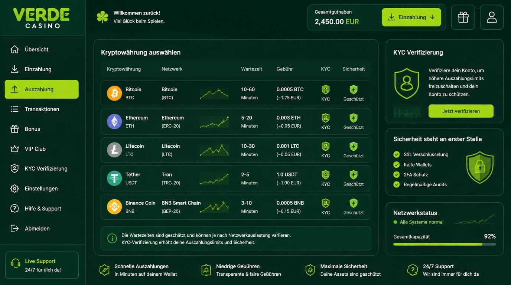
Task: Go to Einzahlung in the sidebar
Action: point(42,69)
